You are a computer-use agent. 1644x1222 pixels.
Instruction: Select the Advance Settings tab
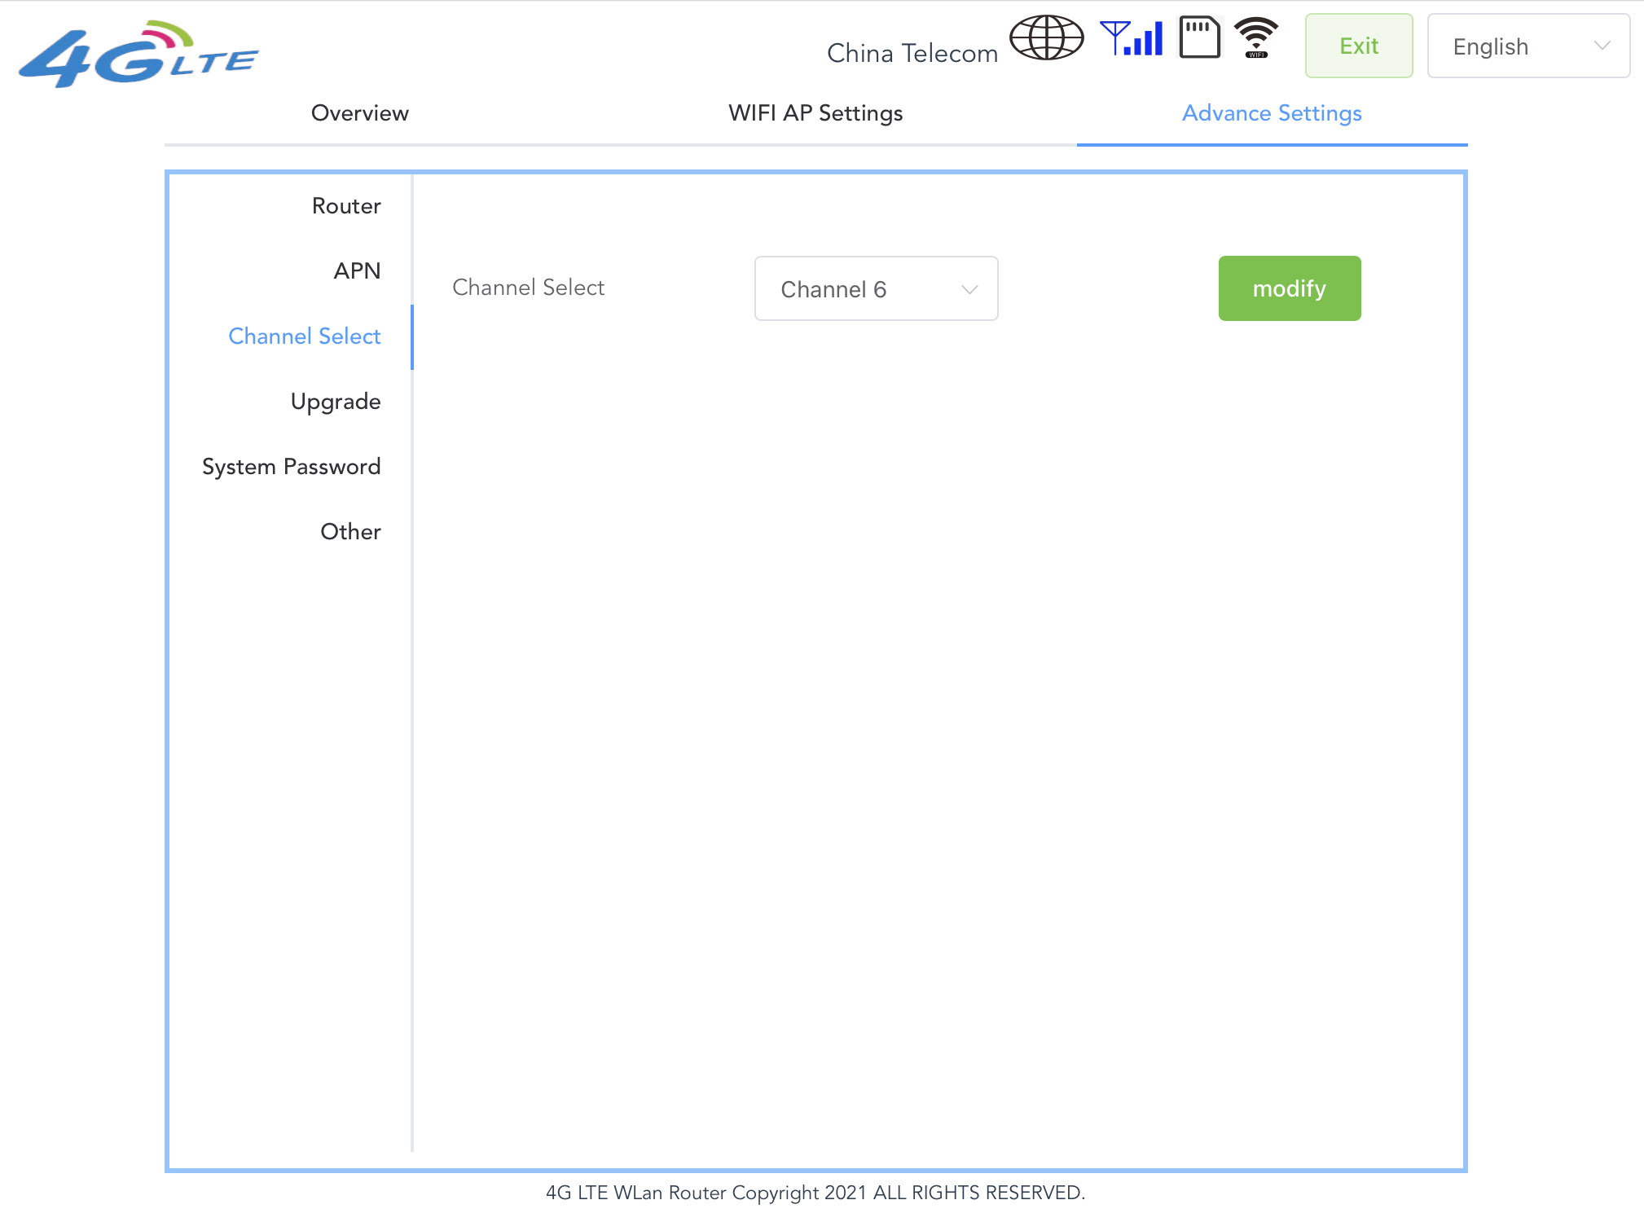pyautogui.click(x=1272, y=113)
